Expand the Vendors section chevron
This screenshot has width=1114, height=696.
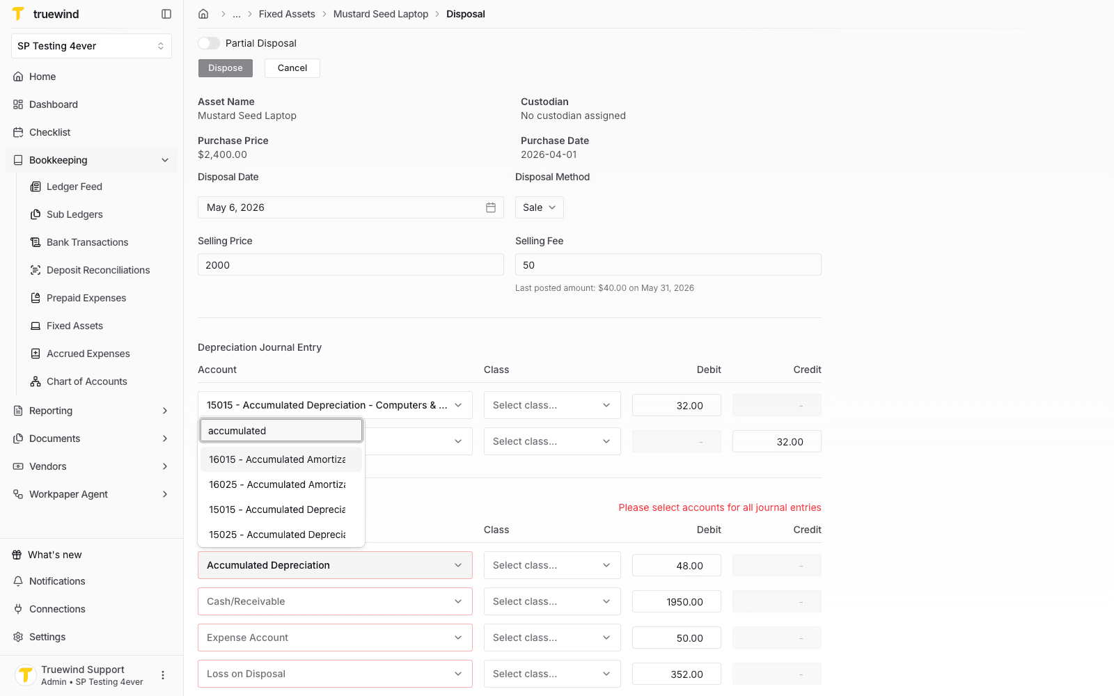coord(165,466)
